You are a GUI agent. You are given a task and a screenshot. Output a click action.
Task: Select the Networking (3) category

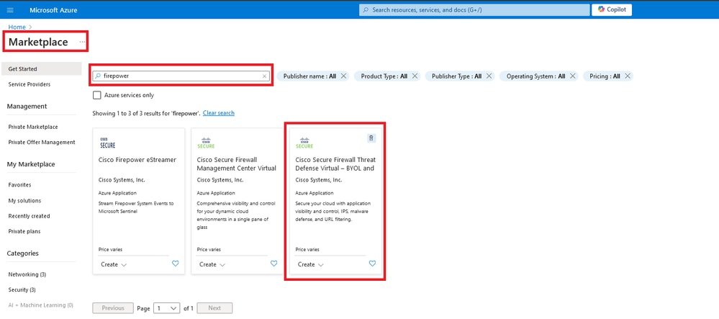[27, 274]
